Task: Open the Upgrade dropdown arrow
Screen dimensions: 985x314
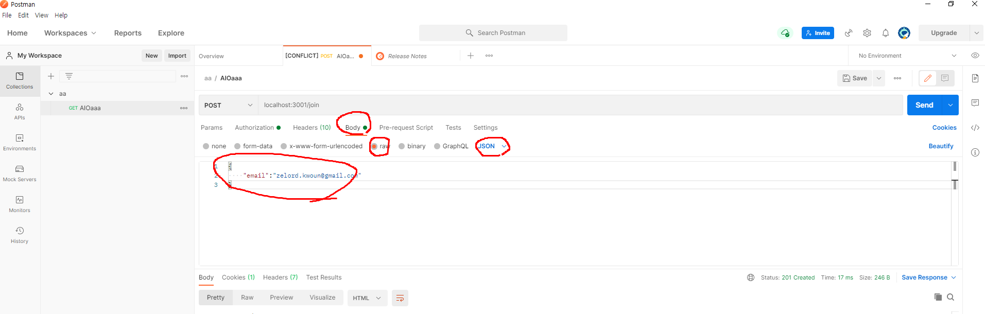Action: click(x=977, y=33)
